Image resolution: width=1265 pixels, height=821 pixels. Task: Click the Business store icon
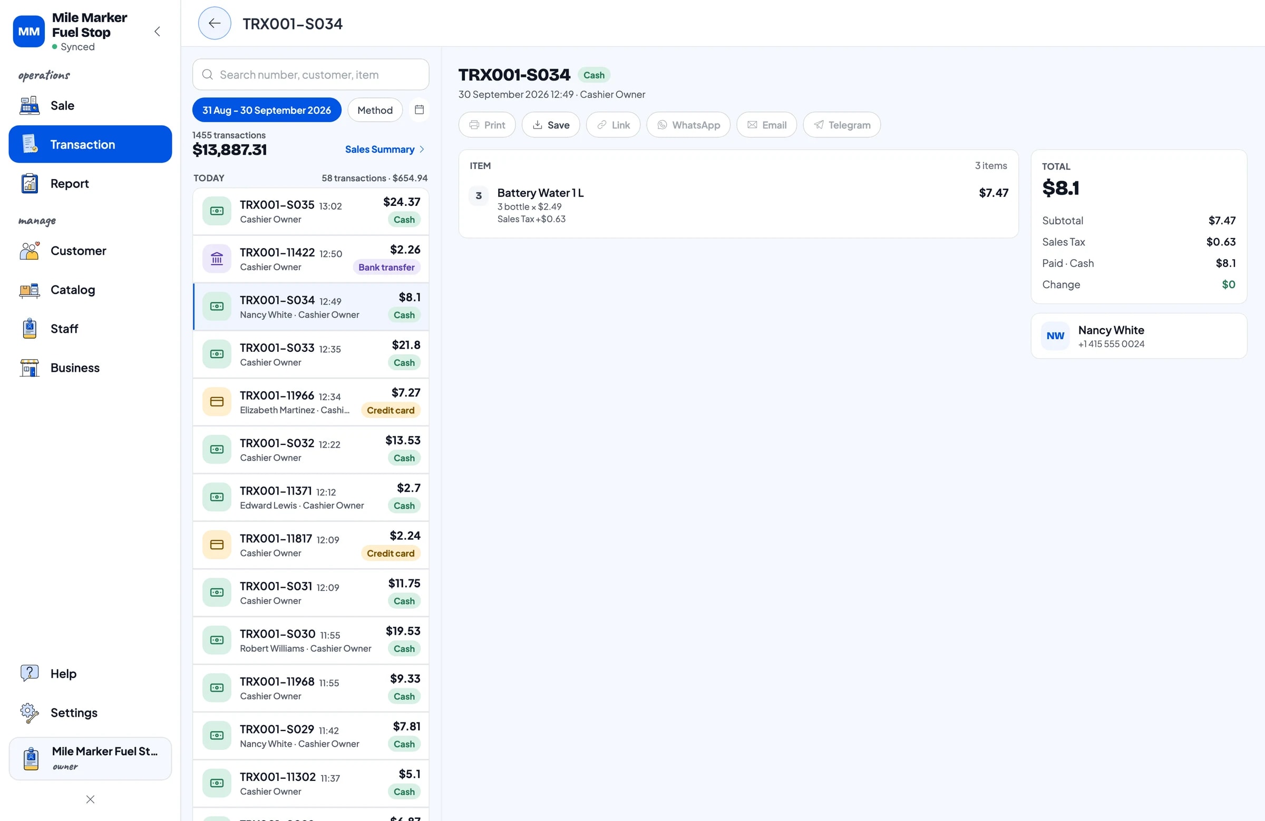30,368
